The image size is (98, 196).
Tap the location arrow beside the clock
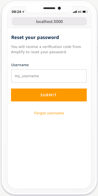pos(23,12)
